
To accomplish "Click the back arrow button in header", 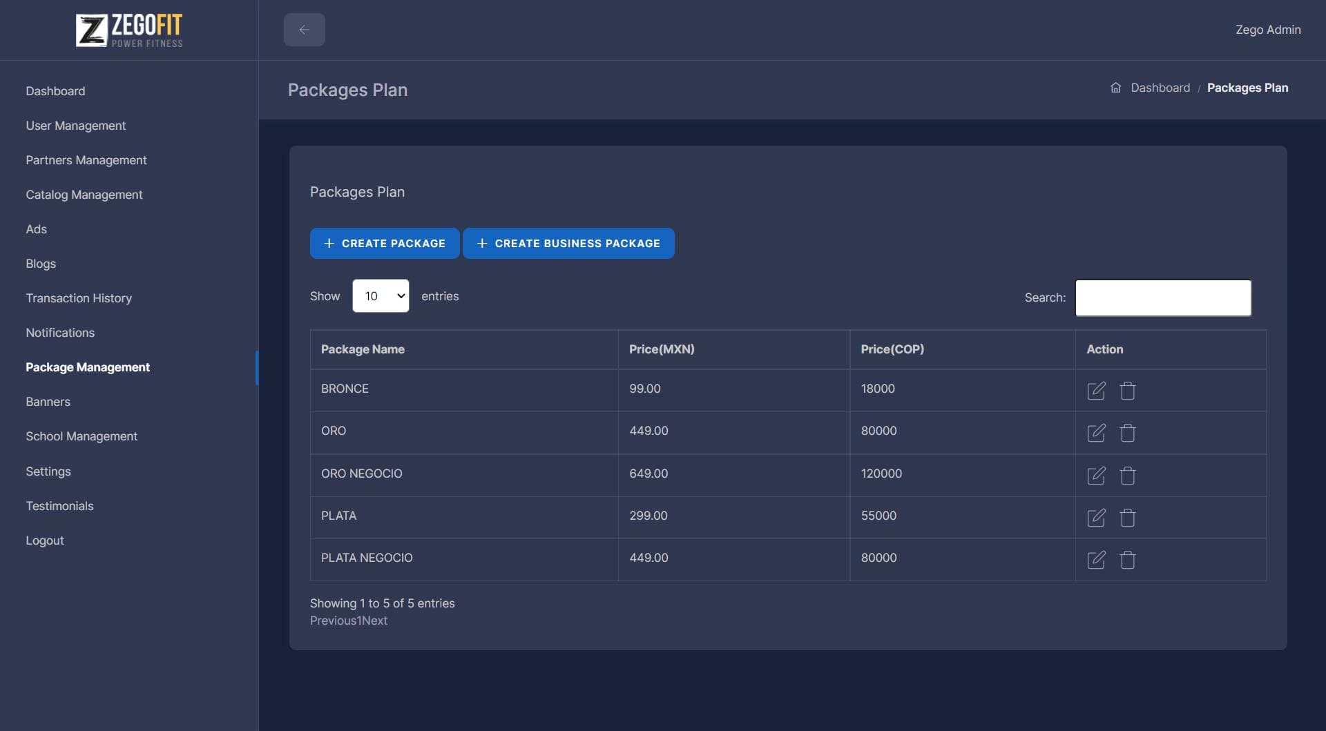I will coord(304,30).
